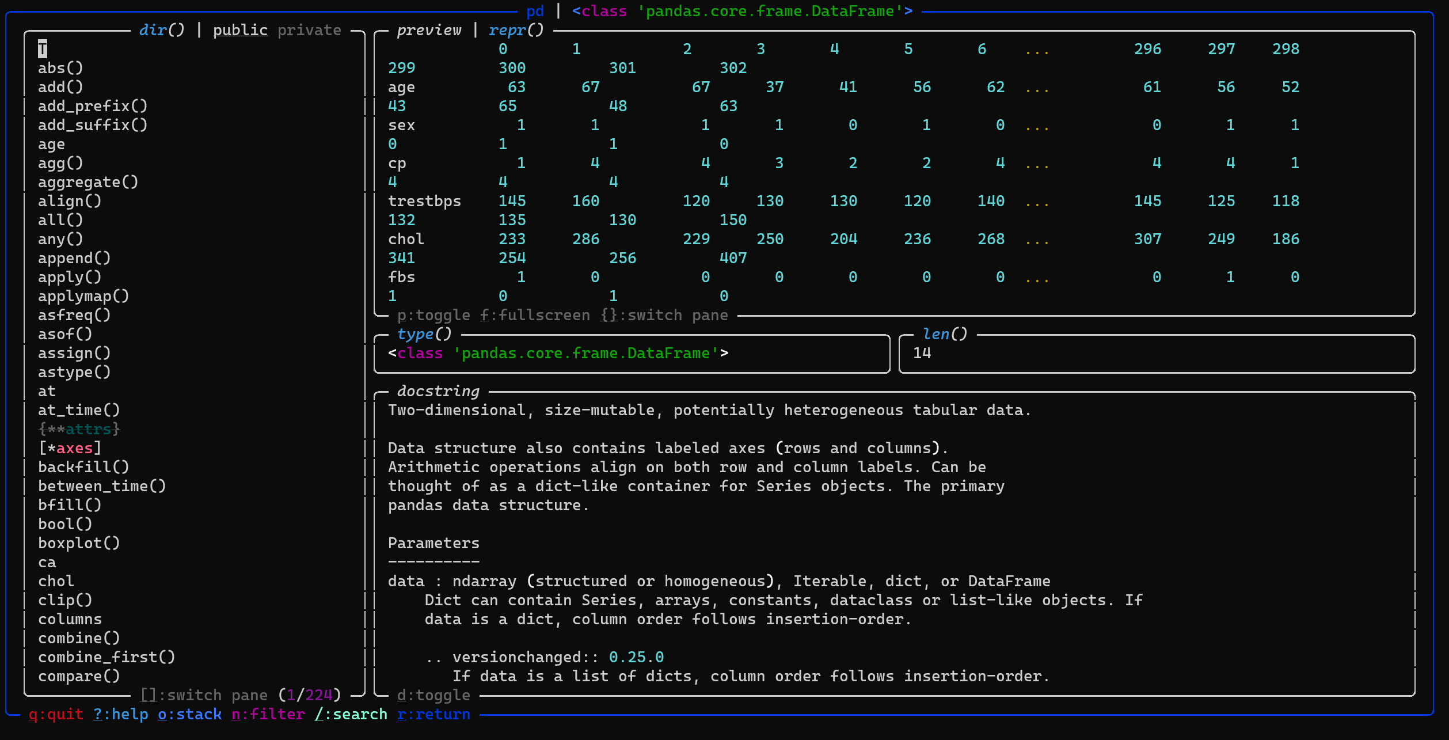Click r:return in the footer
The image size is (1449, 740).
pos(433,714)
